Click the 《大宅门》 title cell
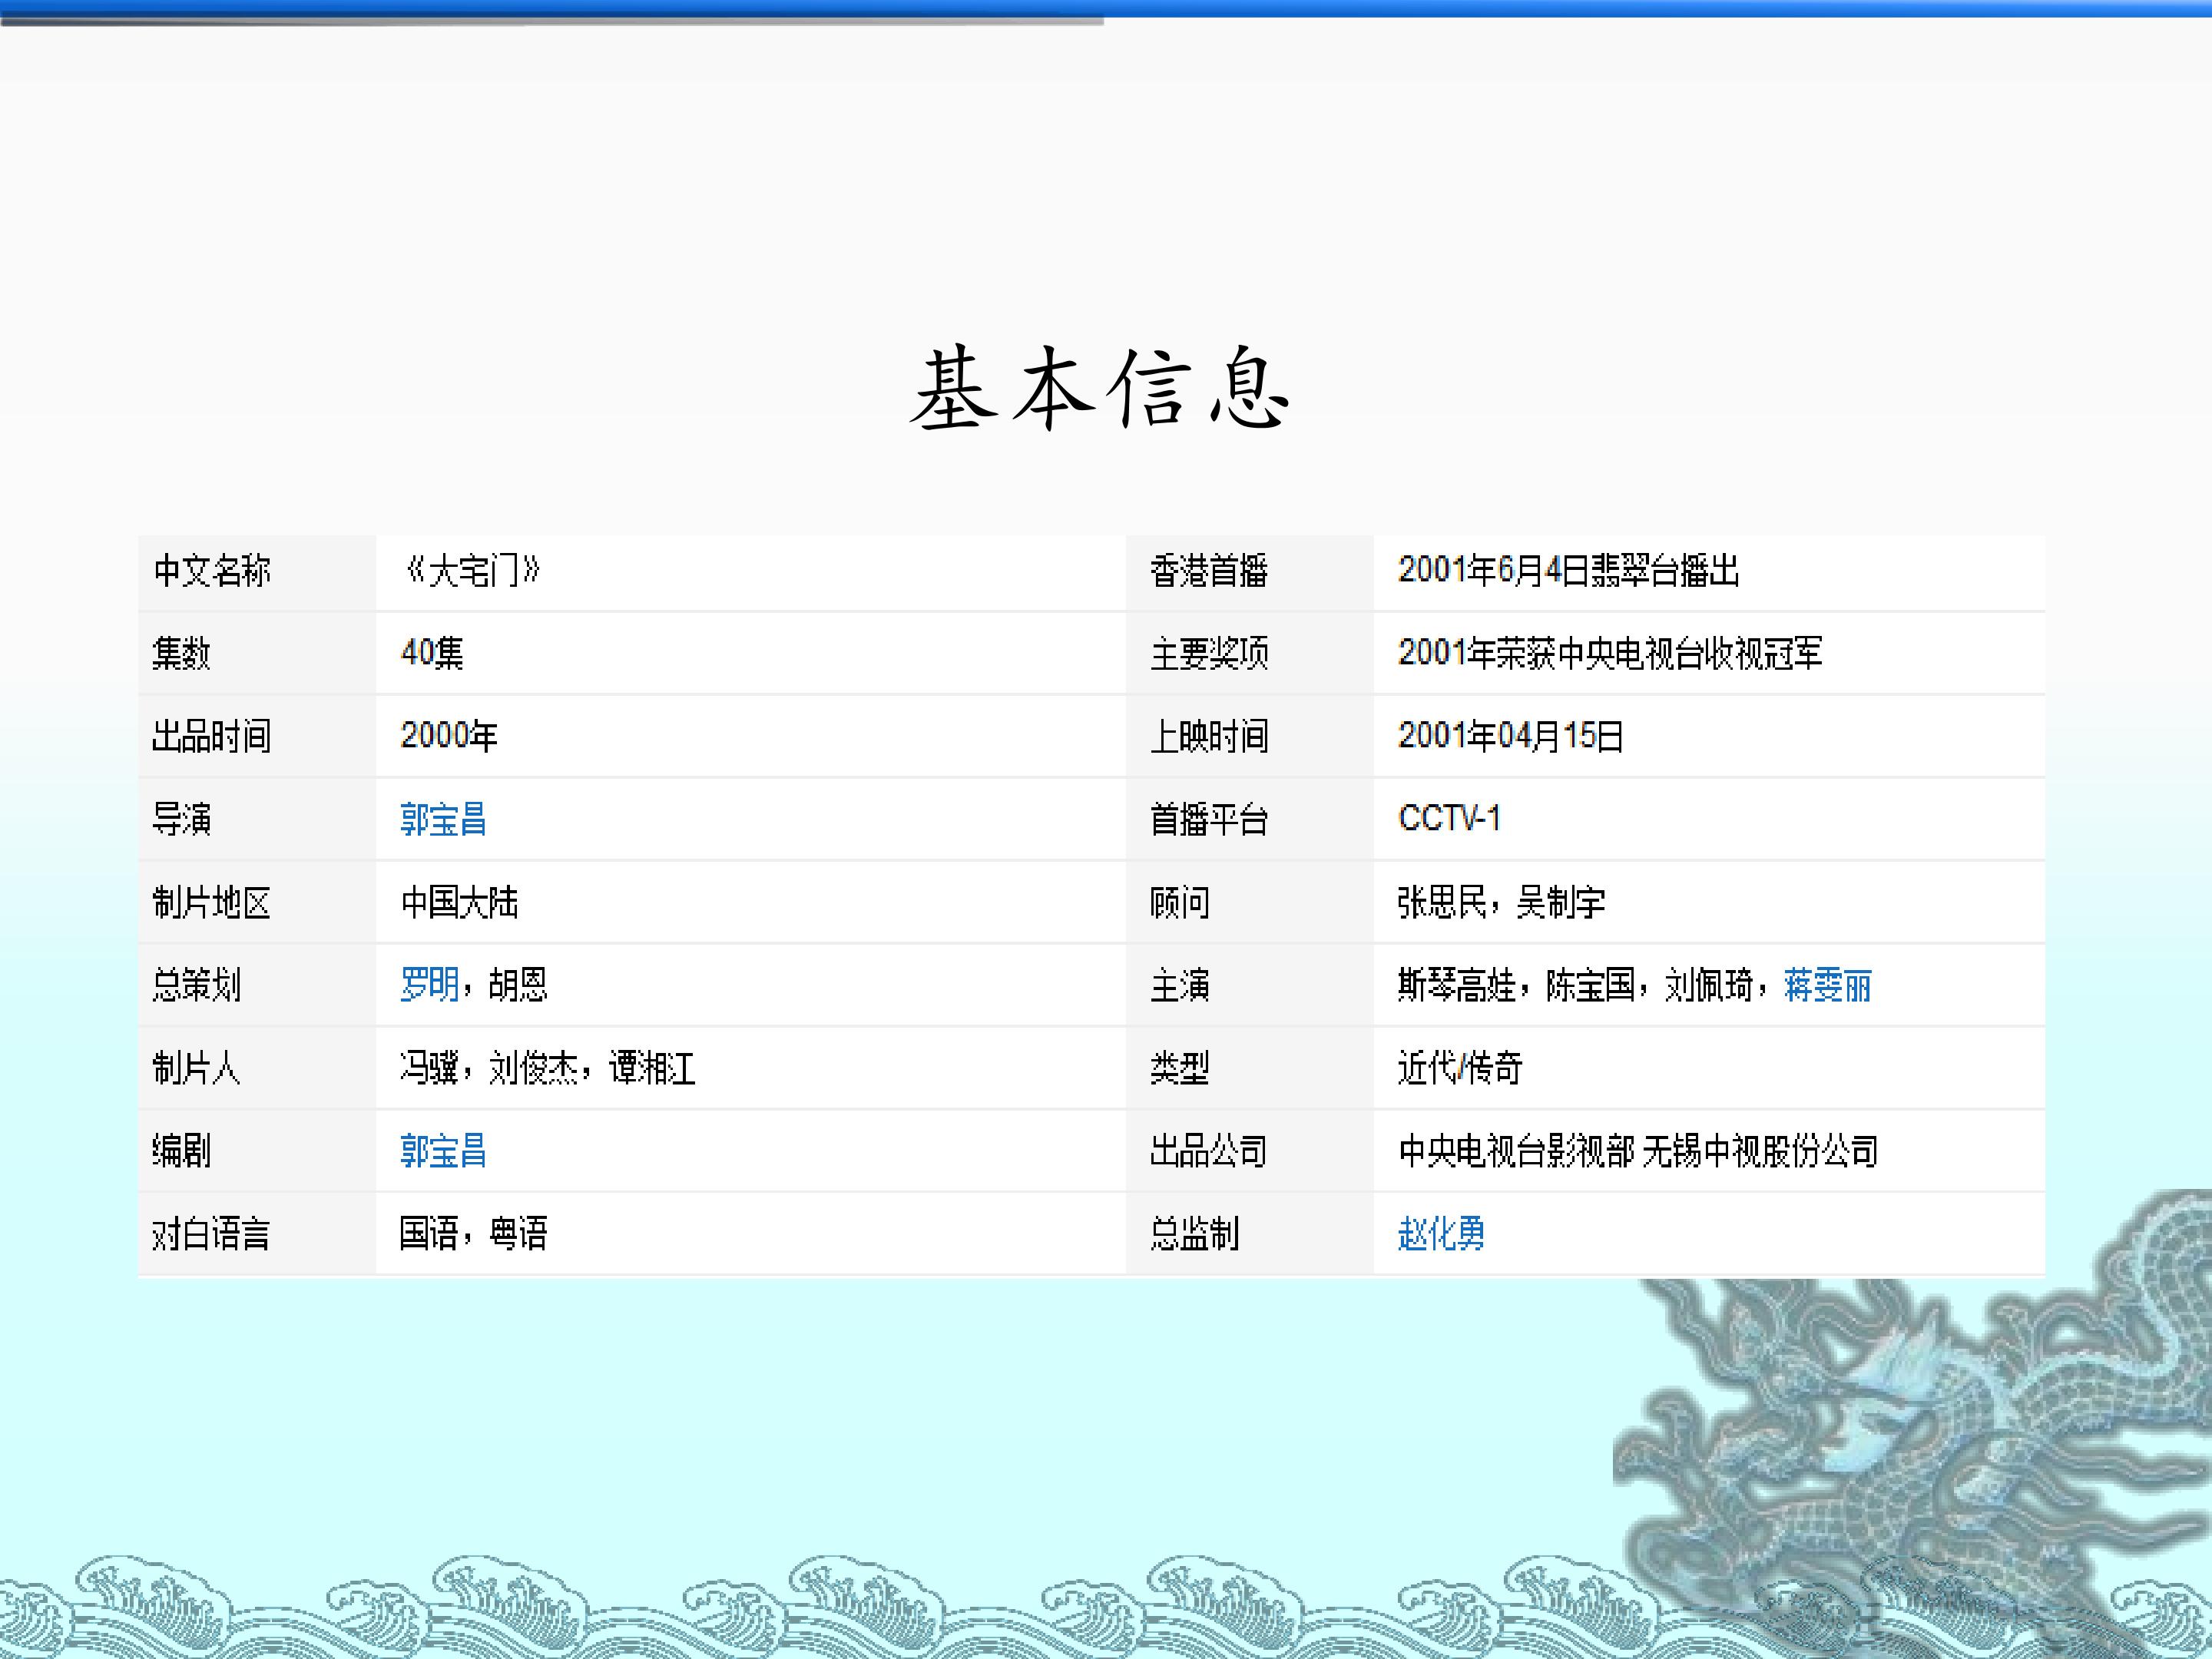This screenshot has width=2212, height=1659. [x=471, y=571]
